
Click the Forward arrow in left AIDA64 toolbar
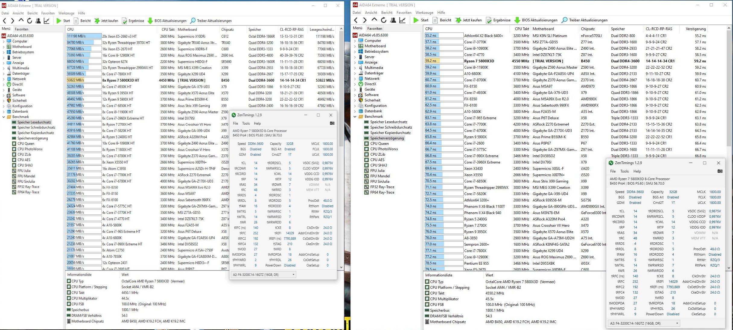pyautogui.click(x=12, y=21)
